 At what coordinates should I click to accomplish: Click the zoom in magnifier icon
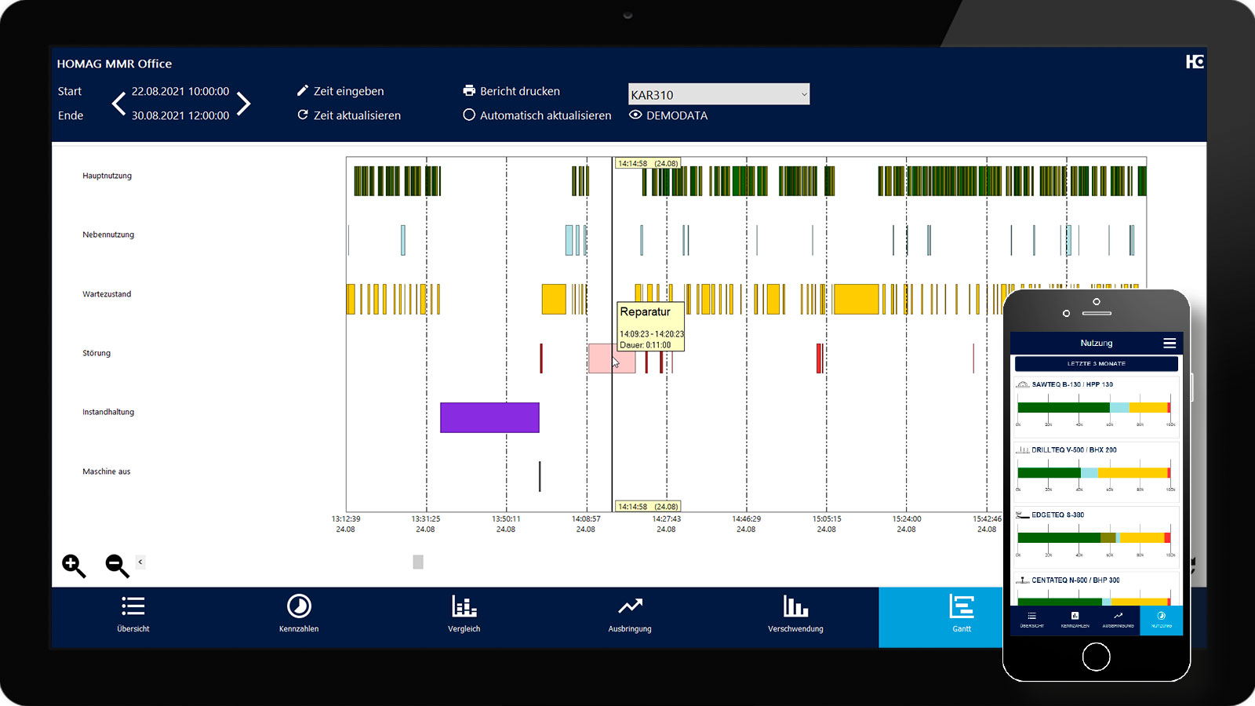coord(74,565)
